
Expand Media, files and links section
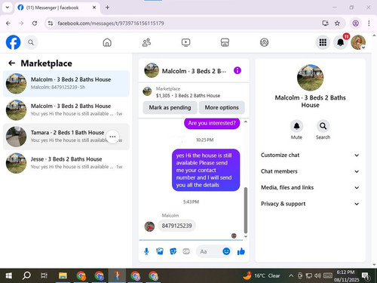point(310,187)
